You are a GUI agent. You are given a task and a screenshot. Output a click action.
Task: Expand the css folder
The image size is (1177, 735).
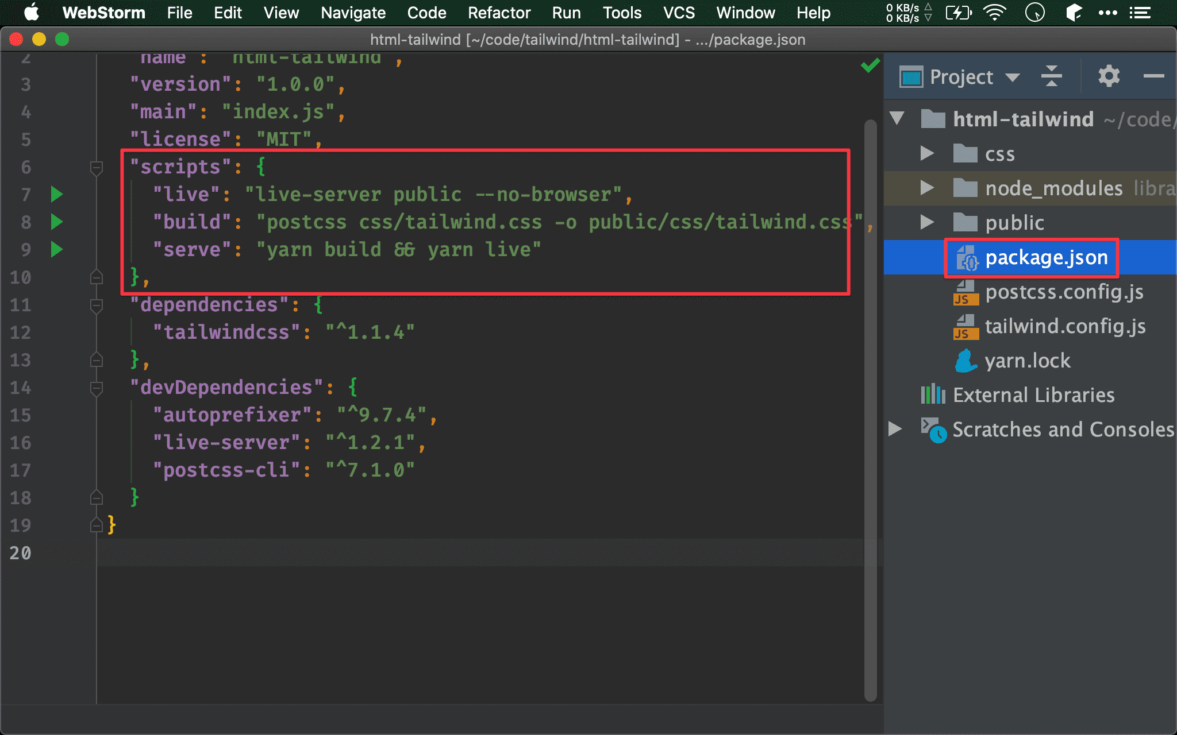(926, 153)
